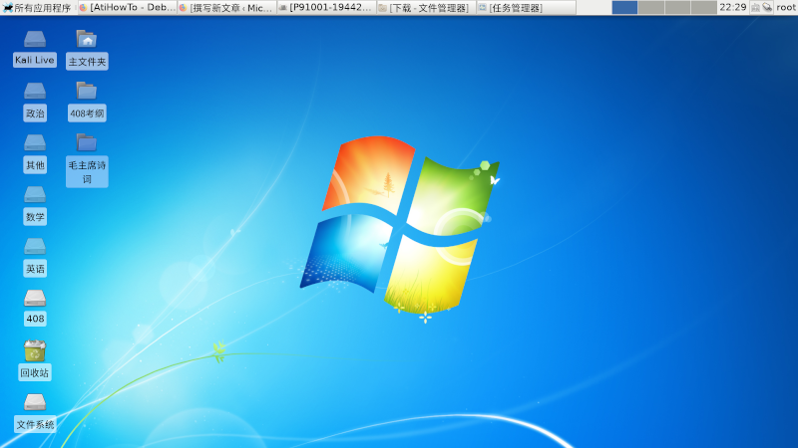Click the 毛主席诗词 label text
This screenshot has width=798, height=448.
[87, 171]
